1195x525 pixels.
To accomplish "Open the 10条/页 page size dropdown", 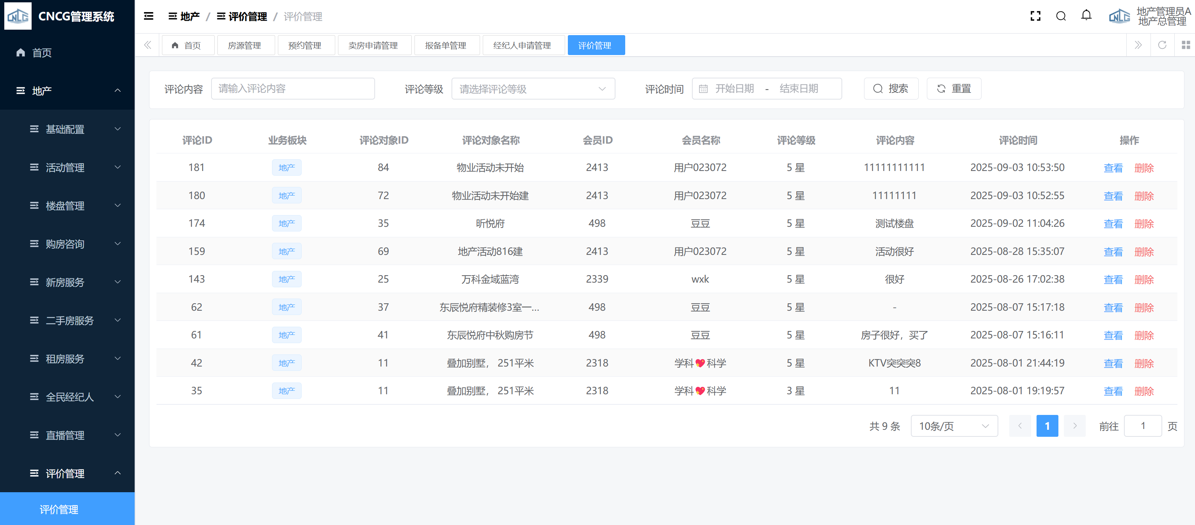I will tap(954, 426).
